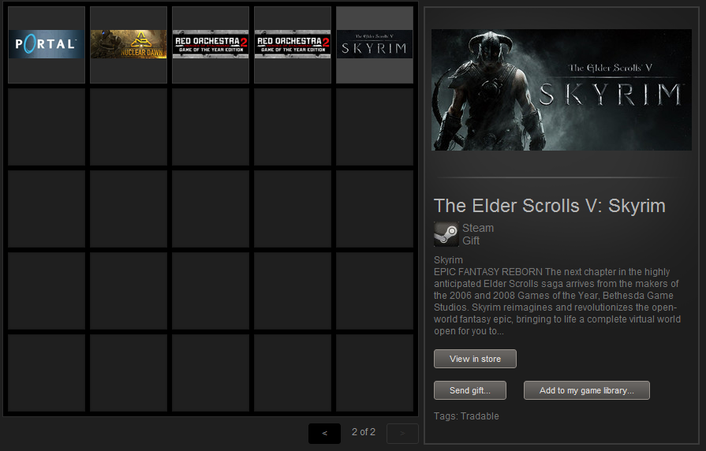Select the highlighted Skyrim inventory item
The image size is (706, 451).
(375, 45)
